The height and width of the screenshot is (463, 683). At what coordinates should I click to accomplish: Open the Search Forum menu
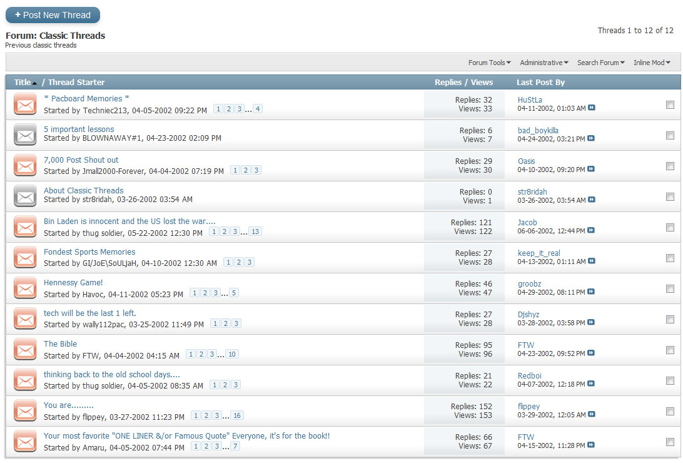600,63
